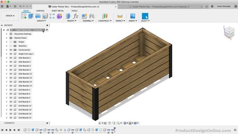The width and height of the screenshot is (238, 134).
Task: Open Kevin Kennedy account menu
Action: tap(224, 6)
